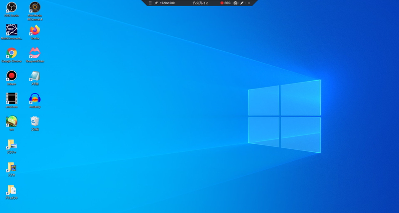The image size is (399, 213).
Task: Select the Bandicam desktop shortcut
Action: click(11, 78)
